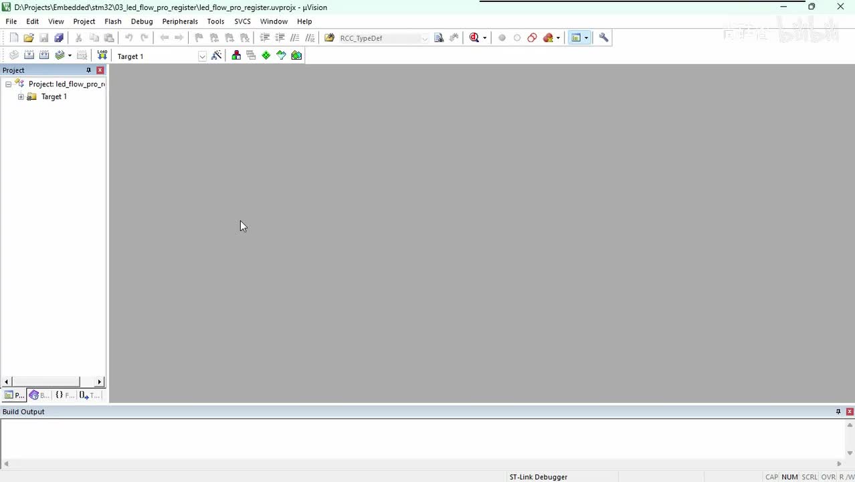Close the Build Output panel
This screenshot has height=482, width=855.
coord(850,412)
